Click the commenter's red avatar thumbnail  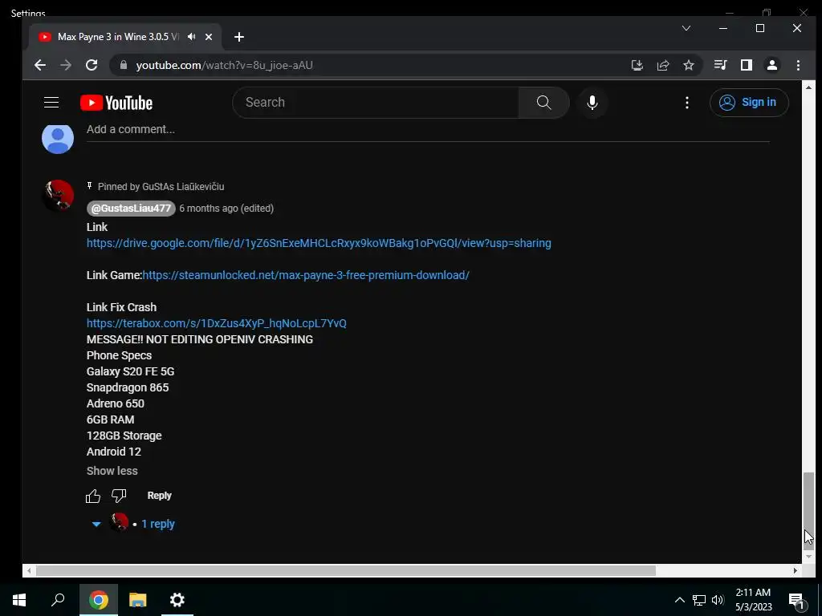pos(58,196)
